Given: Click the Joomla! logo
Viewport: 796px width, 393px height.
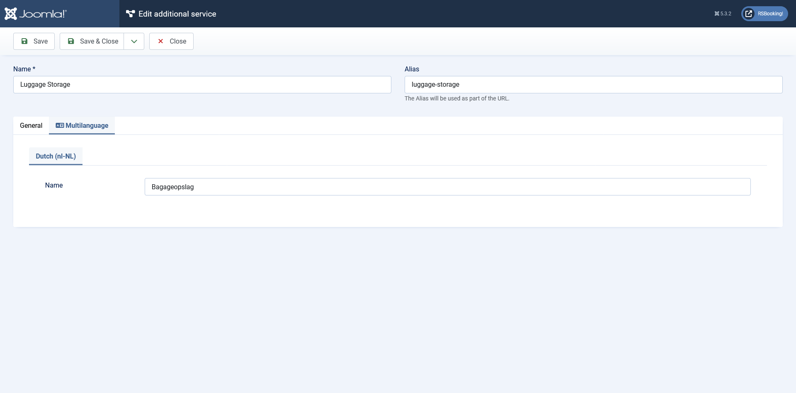Looking at the screenshot, I should (36, 14).
